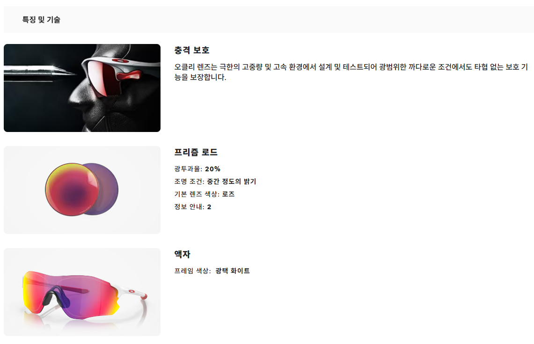Click the 기본 렌즈 색상 로즈 value

228,194
